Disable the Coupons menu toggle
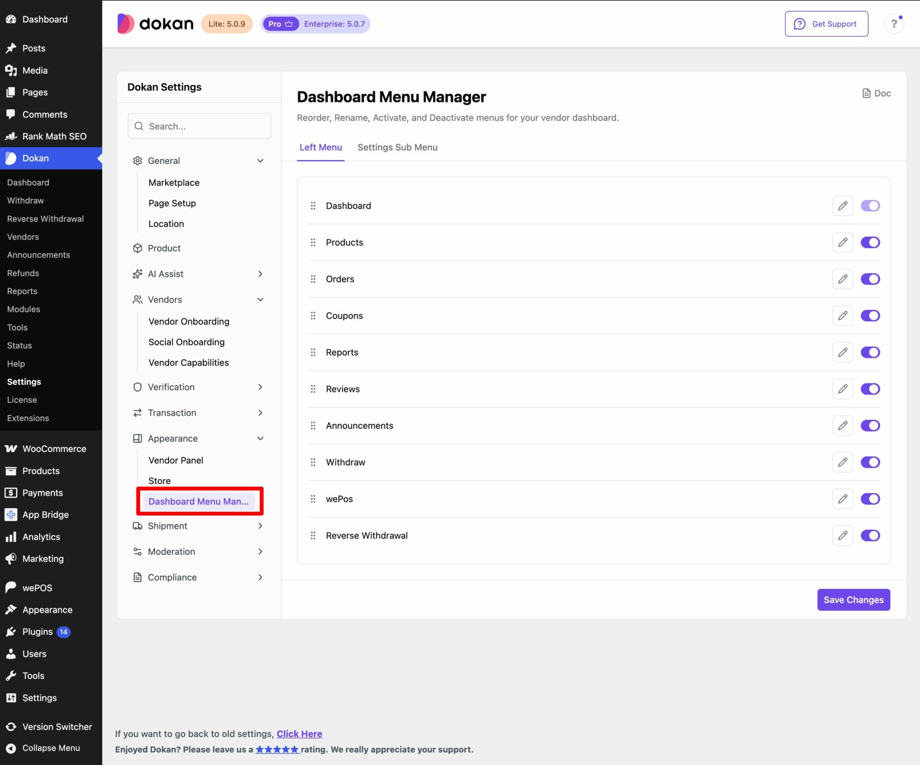The height and width of the screenshot is (765, 920). 870,316
